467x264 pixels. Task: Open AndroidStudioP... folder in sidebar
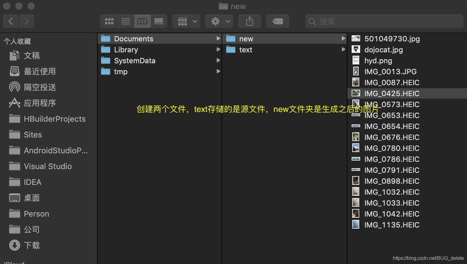point(49,151)
